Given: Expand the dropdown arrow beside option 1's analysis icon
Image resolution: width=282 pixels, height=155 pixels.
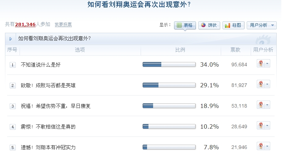Looking at the screenshot, I should (267, 64).
